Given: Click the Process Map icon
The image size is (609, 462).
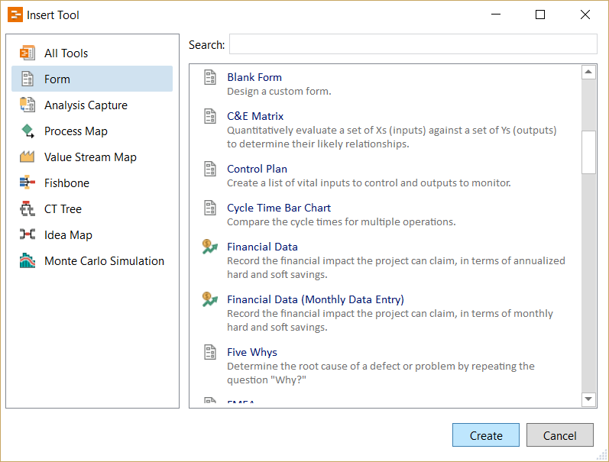Looking at the screenshot, I should pyautogui.click(x=28, y=131).
